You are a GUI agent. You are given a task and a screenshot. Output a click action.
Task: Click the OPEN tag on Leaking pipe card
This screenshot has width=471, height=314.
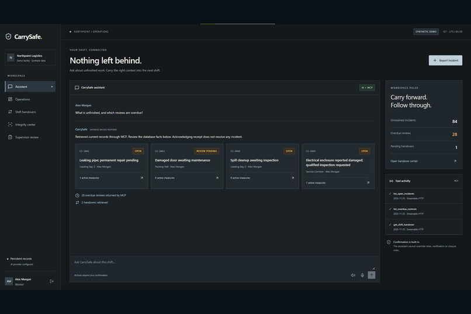click(138, 151)
